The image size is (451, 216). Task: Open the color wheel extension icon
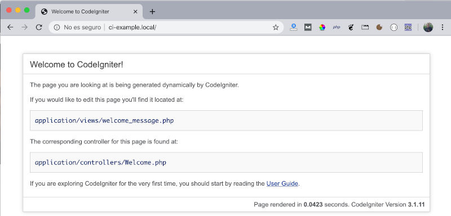point(322,27)
